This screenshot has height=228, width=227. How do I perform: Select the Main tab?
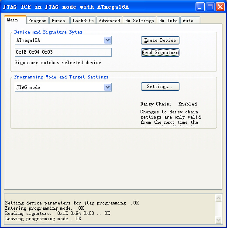coord(15,20)
